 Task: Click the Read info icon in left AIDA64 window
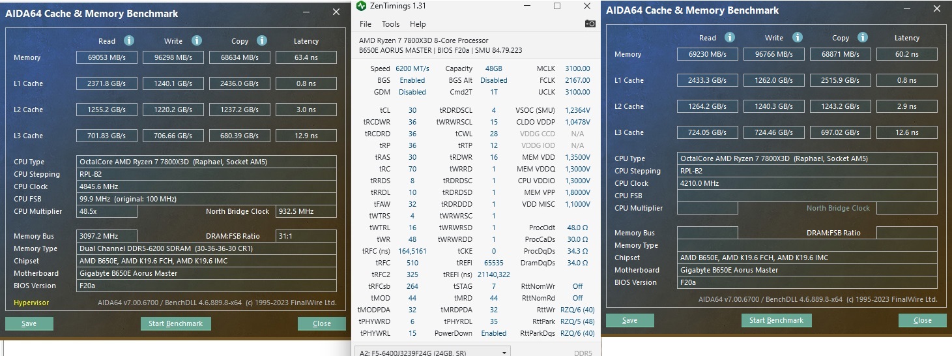click(129, 40)
